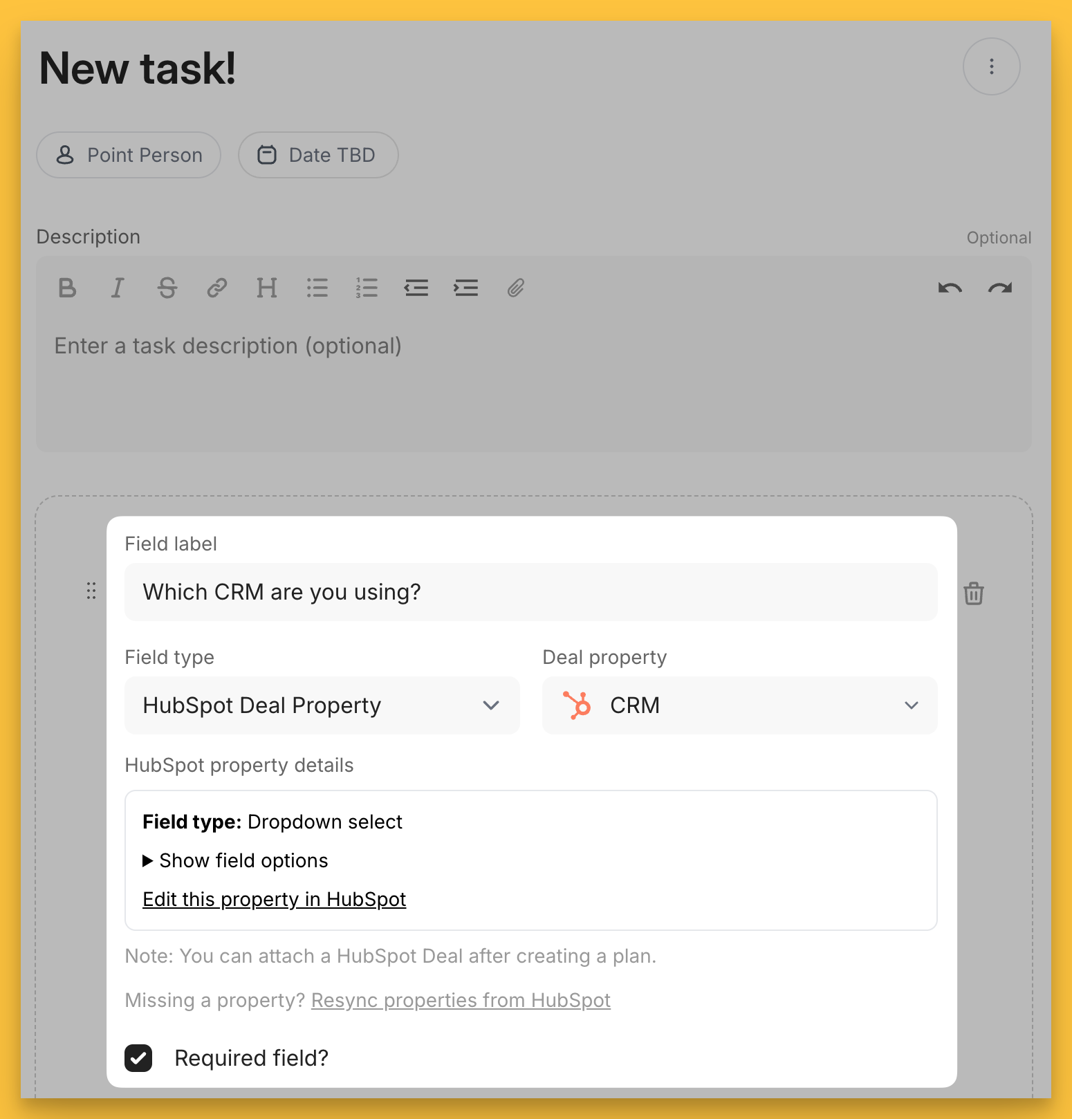Screen dimensions: 1072x1119
Task: Open the three-dot task options menu
Action: 992,66
